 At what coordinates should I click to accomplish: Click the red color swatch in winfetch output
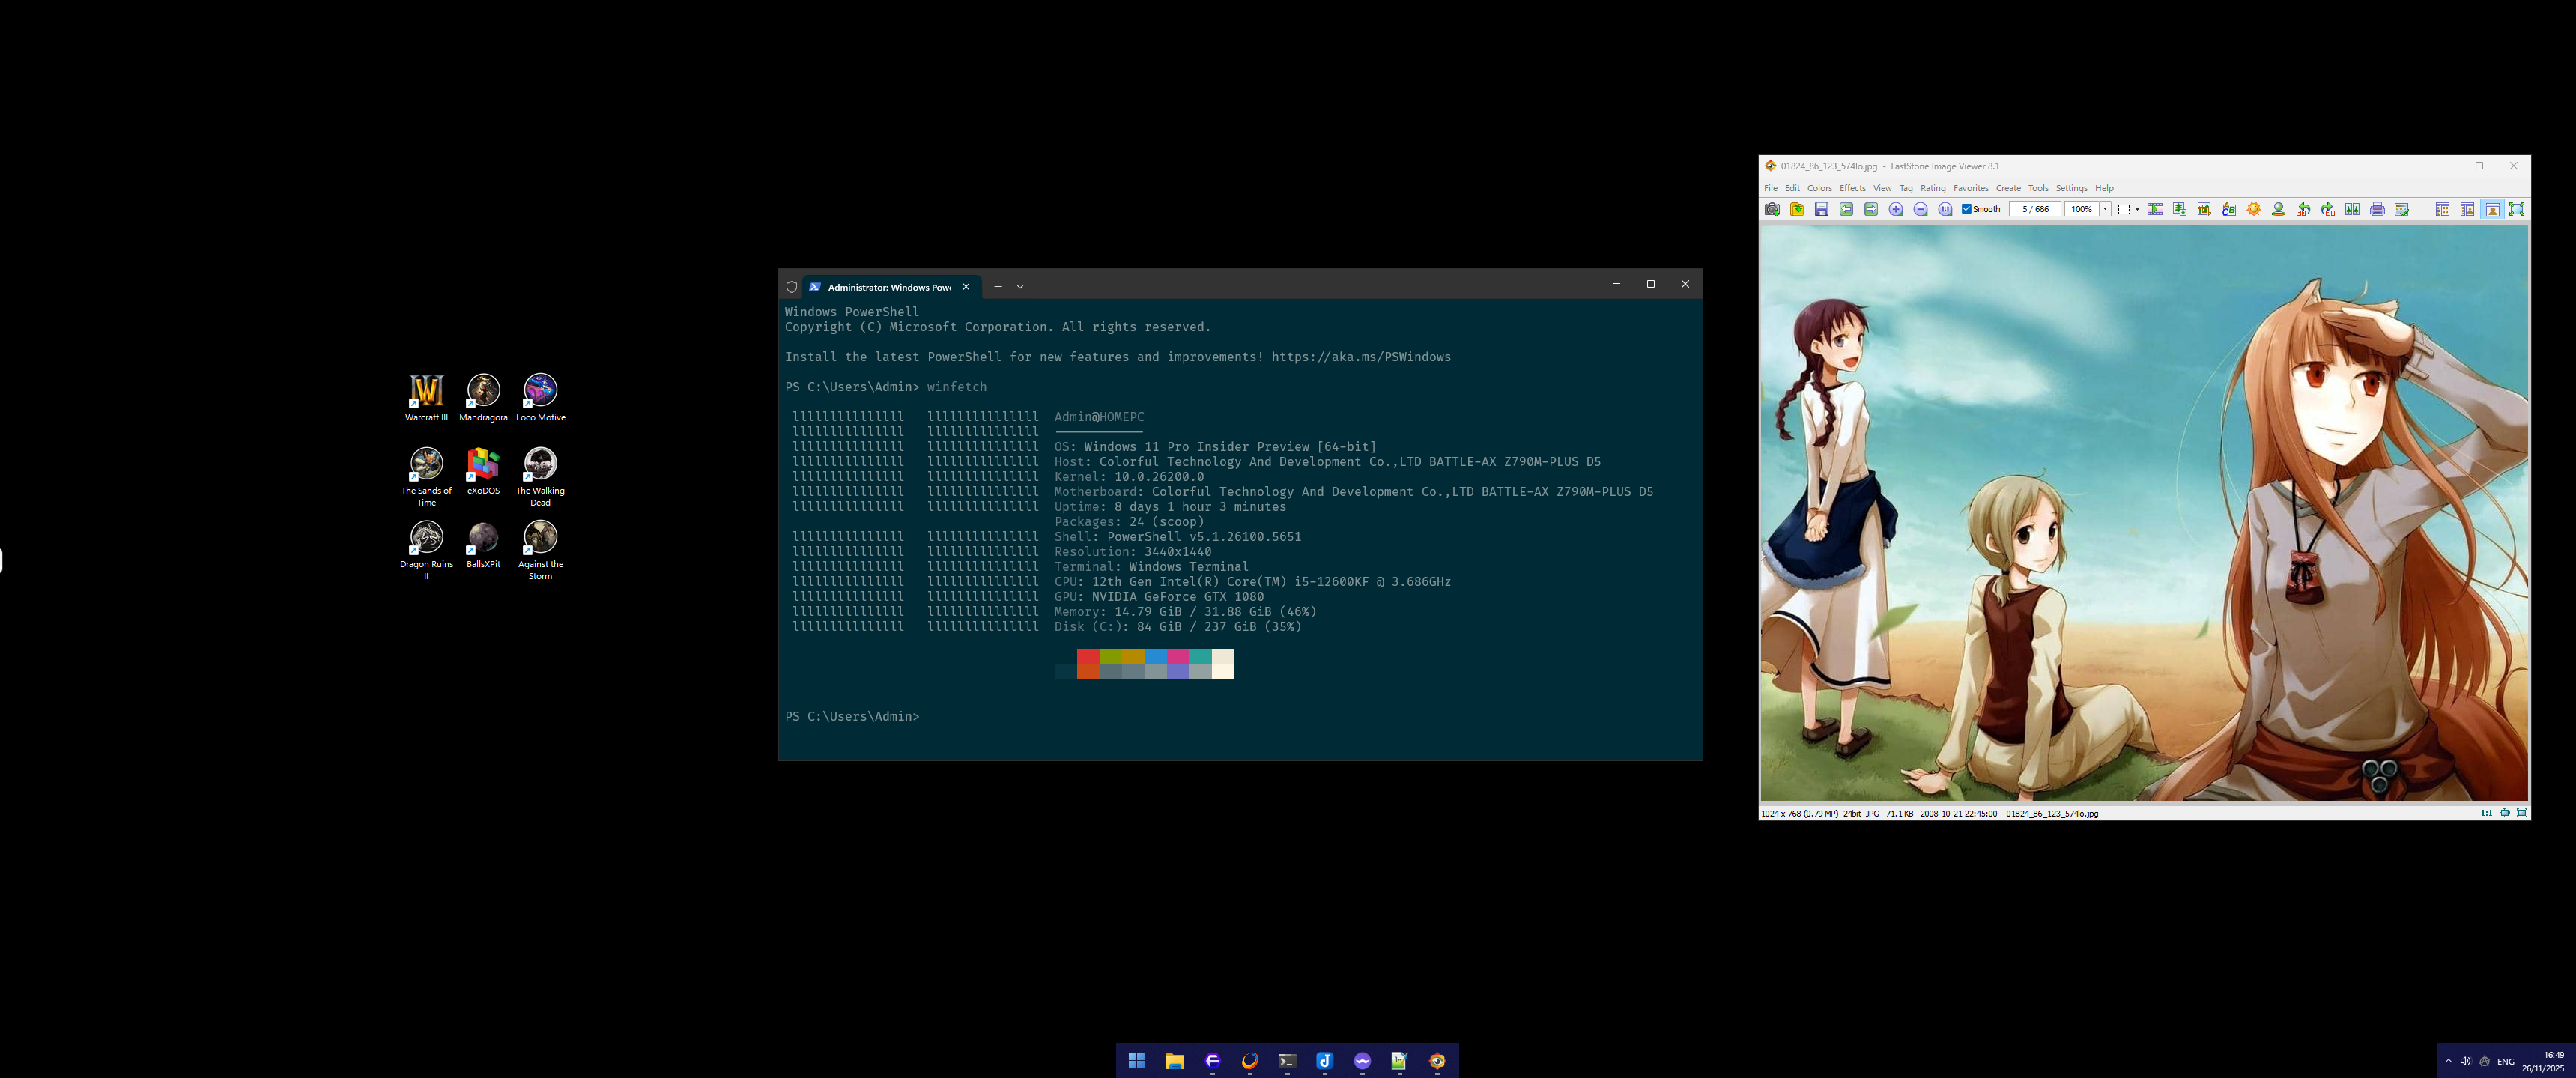click(x=1088, y=657)
